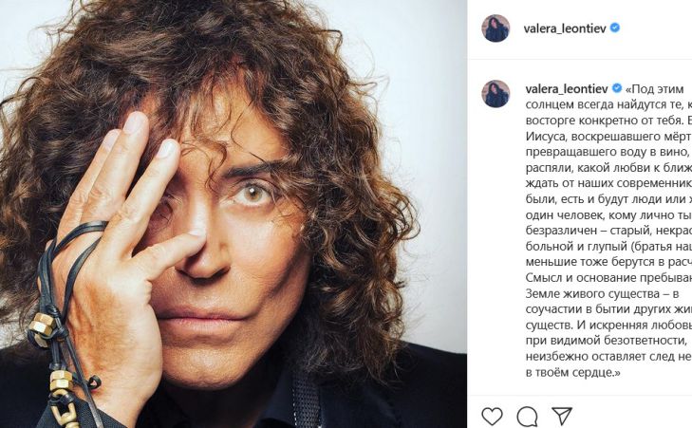This screenshot has height=428, width=692.
Task: Click the valera_leontiev username in the caption
Action: (x=566, y=88)
